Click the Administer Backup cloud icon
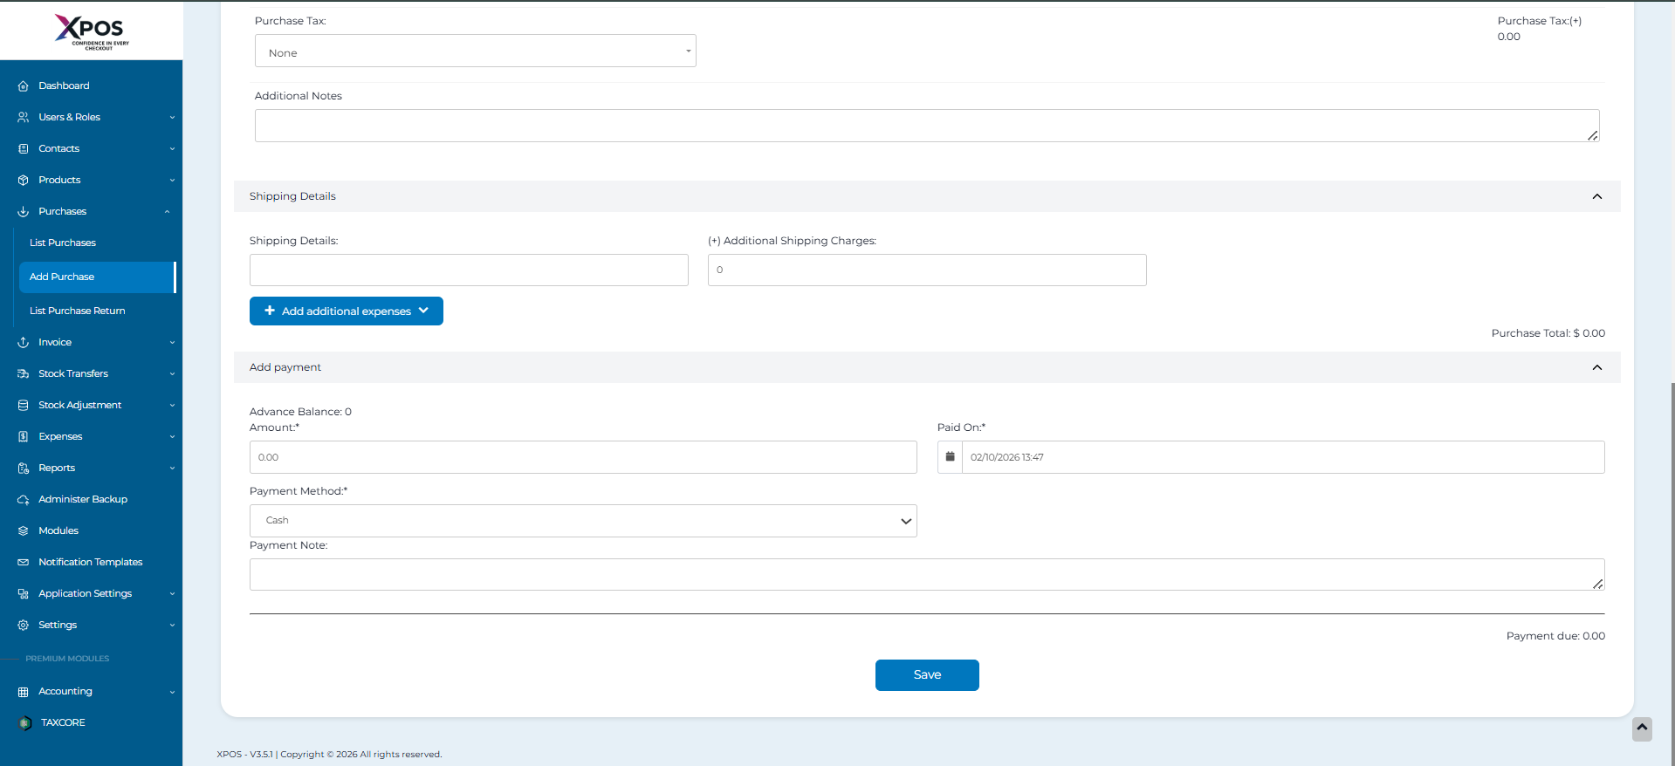This screenshot has height=766, width=1675. [24, 500]
